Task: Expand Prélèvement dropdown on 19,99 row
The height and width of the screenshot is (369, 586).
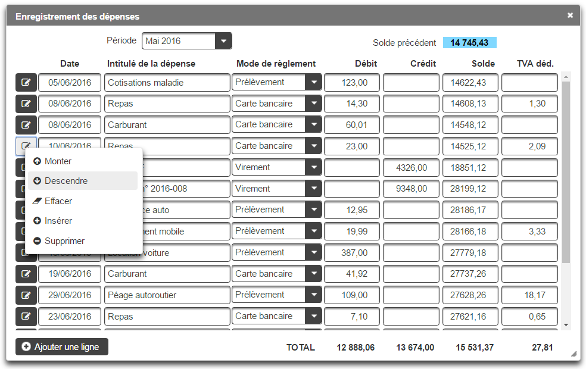Action: point(314,231)
